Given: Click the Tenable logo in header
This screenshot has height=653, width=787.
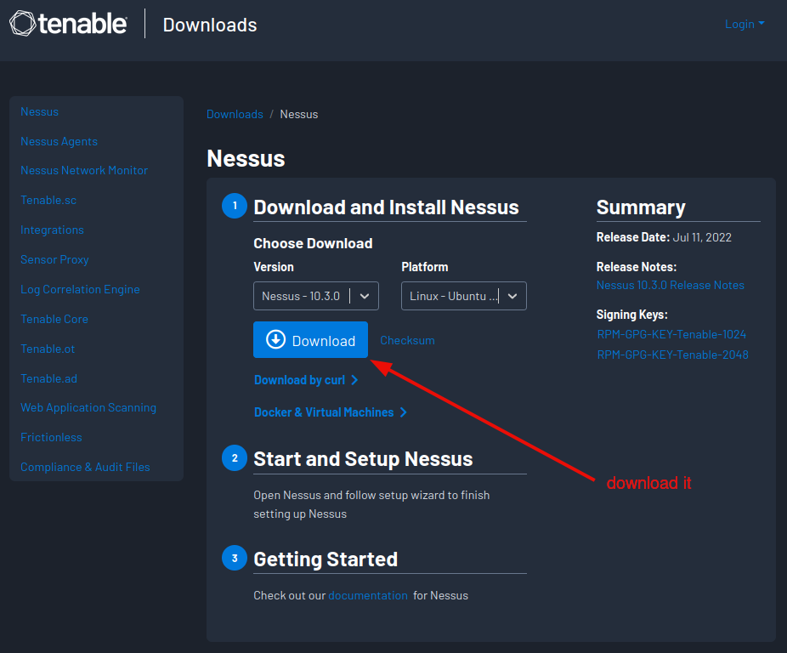Looking at the screenshot, I should (x=69, y=24).
